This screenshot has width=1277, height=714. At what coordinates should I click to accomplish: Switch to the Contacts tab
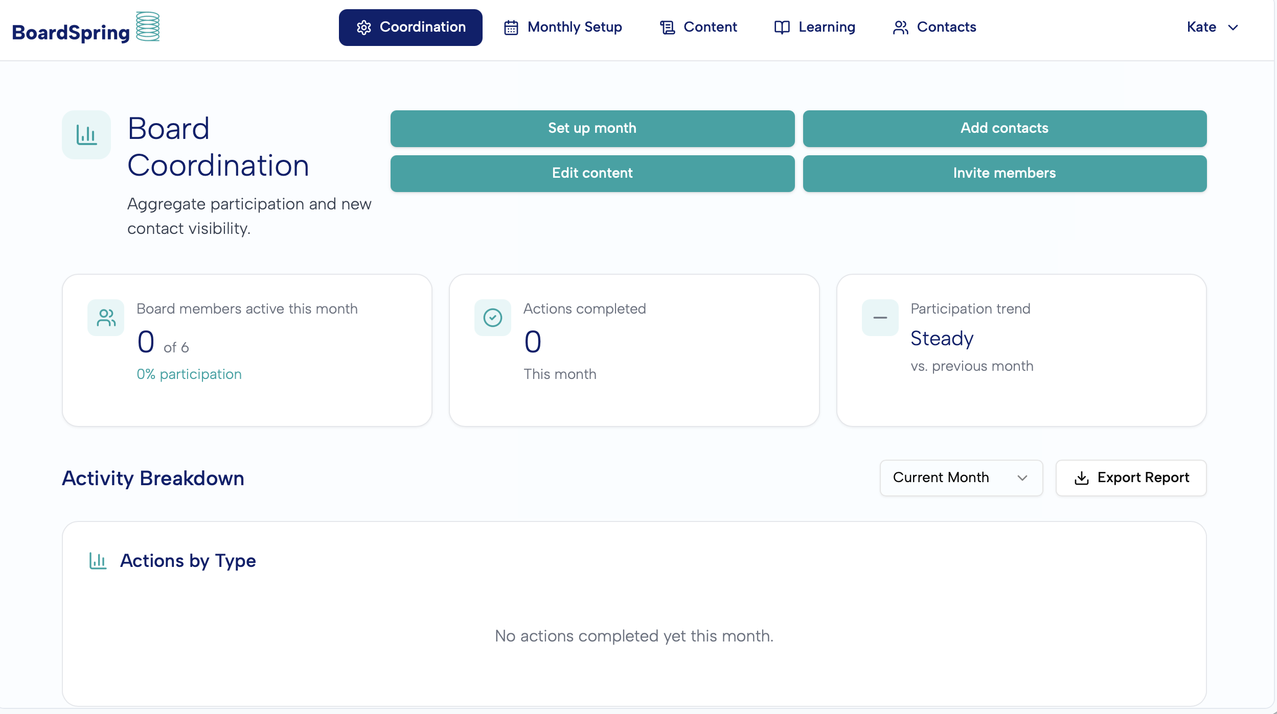click(x=934, y=28)
